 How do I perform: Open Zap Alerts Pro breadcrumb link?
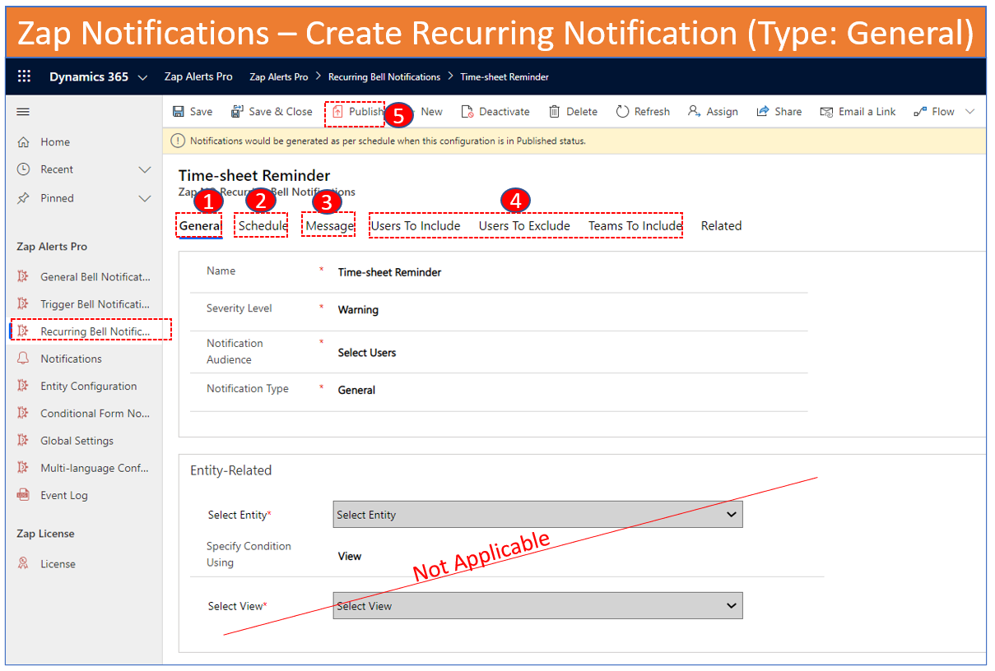pyautogui.click(x=279, y=77)
